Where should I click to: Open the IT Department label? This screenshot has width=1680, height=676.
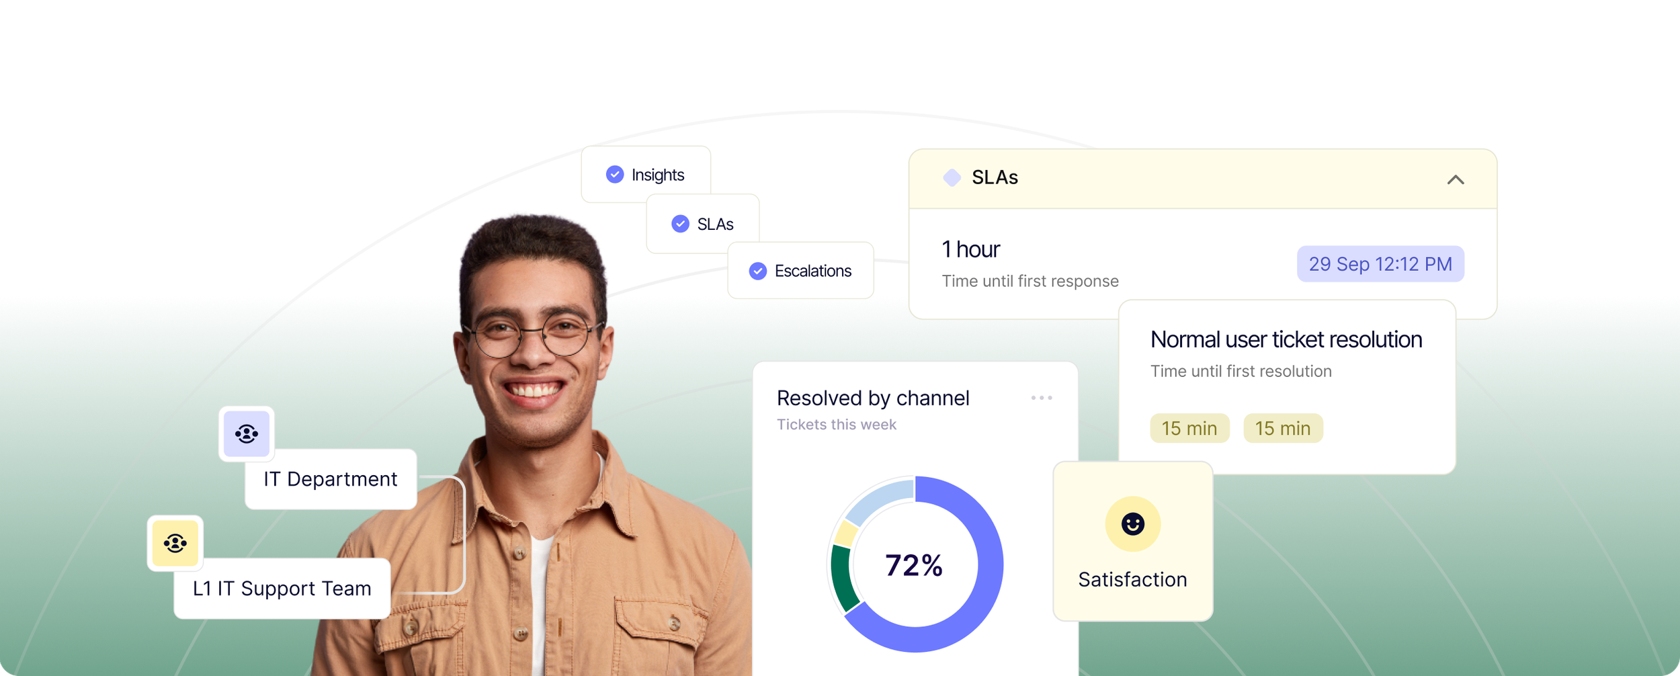point(331,479)
